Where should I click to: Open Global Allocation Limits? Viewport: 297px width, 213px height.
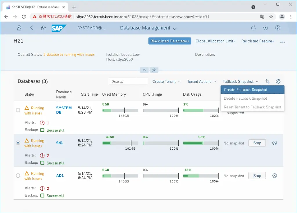tap(215, 41)
